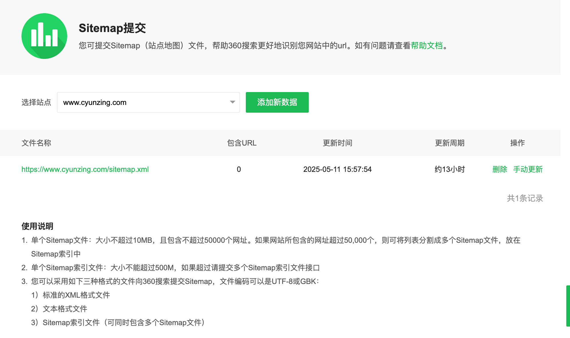Open the sitemap.xml file link

click(x=85, y=169)
